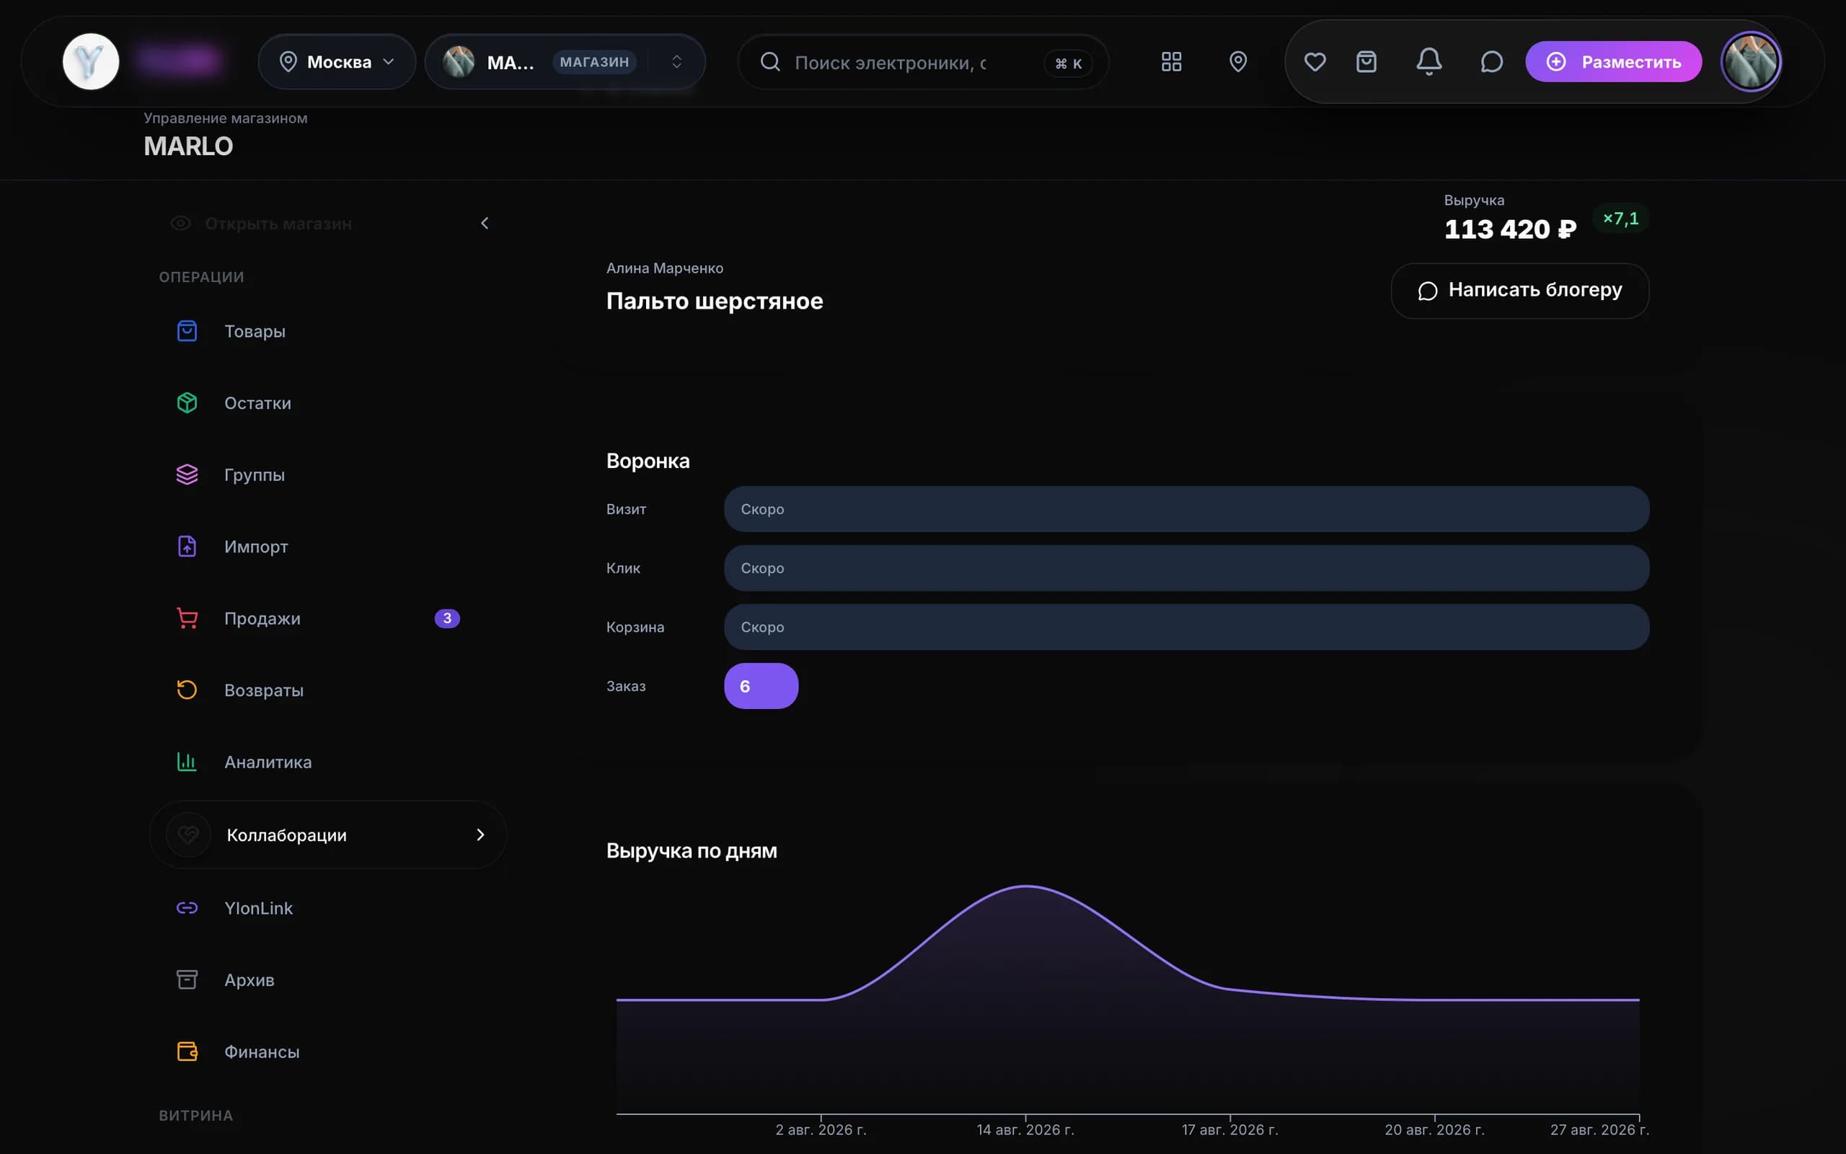Open notifications bell

click(1428, 62)
